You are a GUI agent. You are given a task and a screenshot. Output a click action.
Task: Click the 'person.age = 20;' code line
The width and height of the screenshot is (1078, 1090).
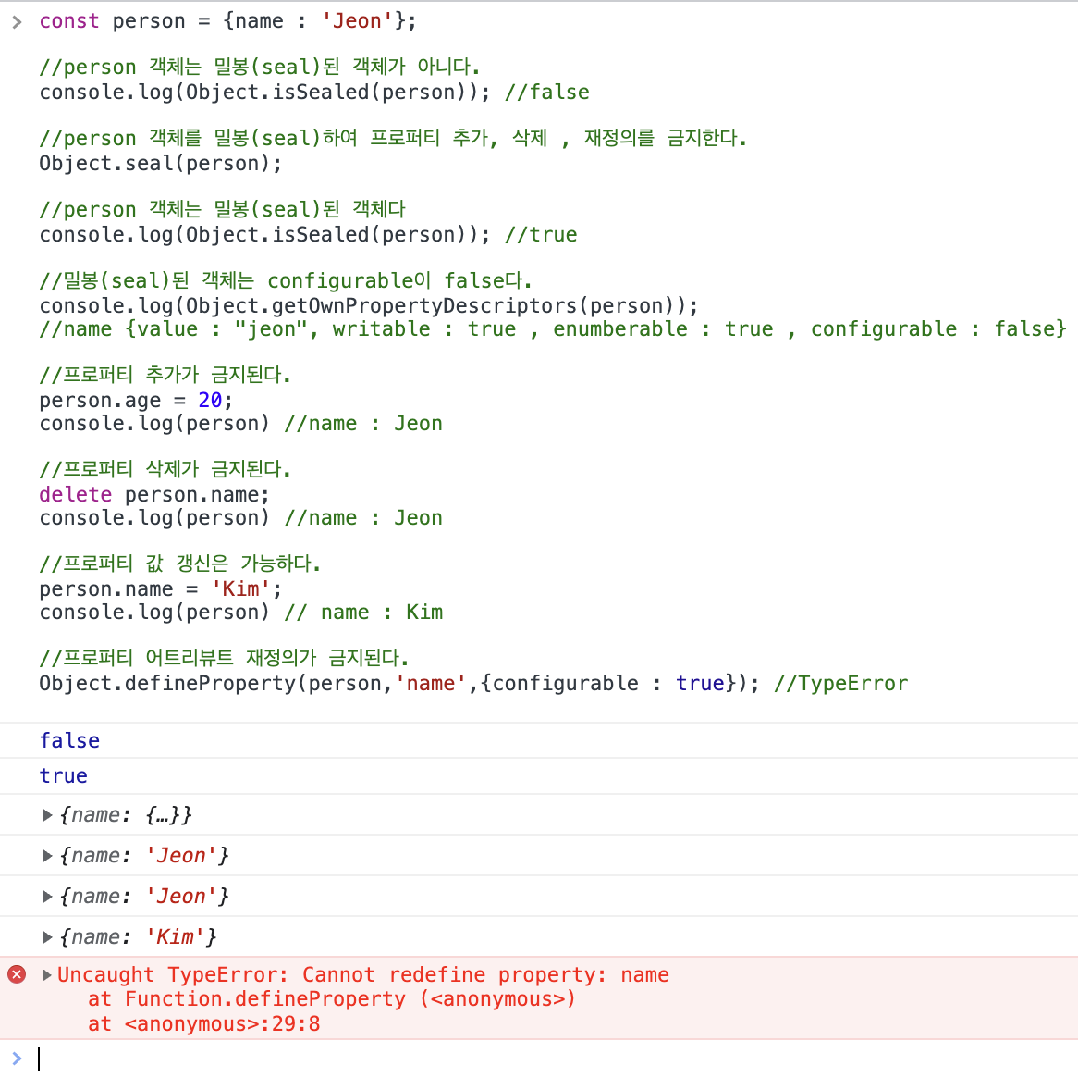point(136,401)
